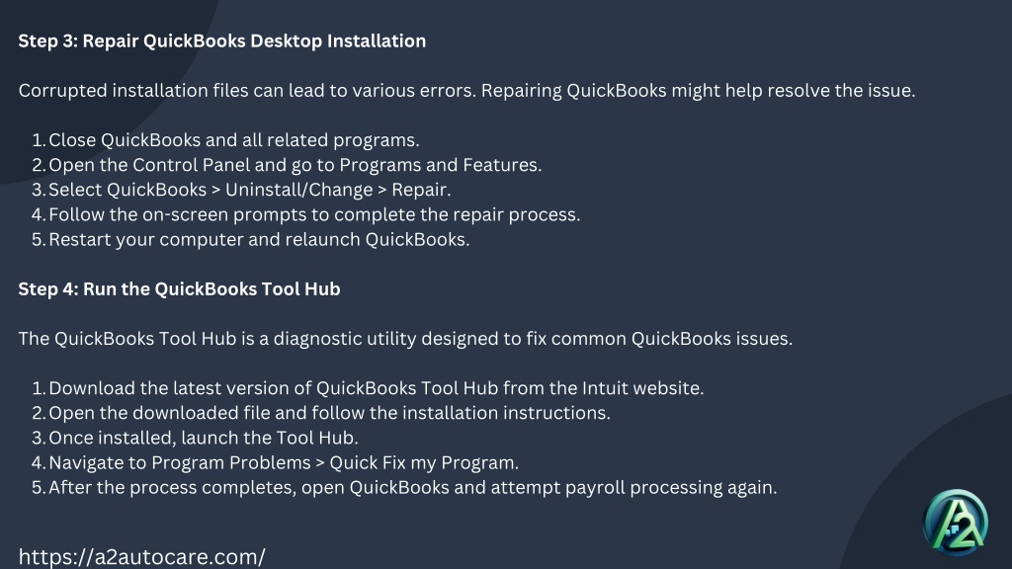Click the 'Once installed, launch the Tool Hub' line
The image size is (1012, 569).
pos(195,438)
